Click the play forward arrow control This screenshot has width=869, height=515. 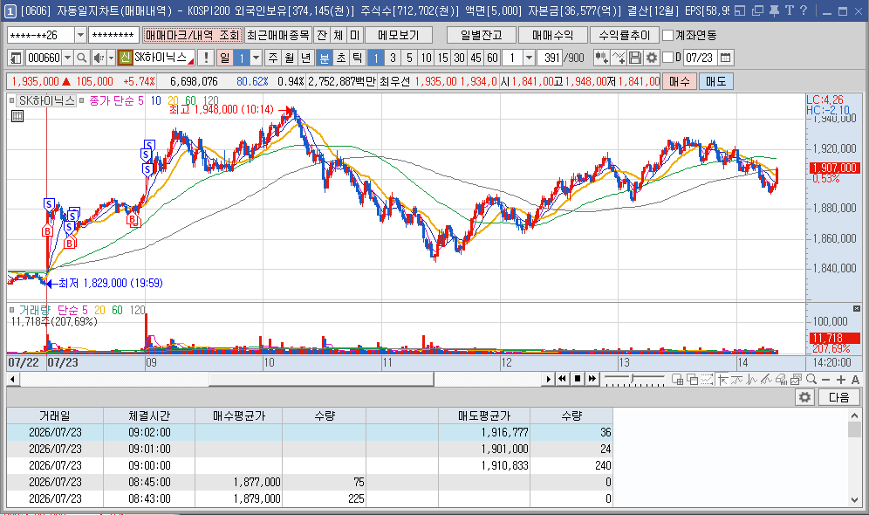(548, 379)
